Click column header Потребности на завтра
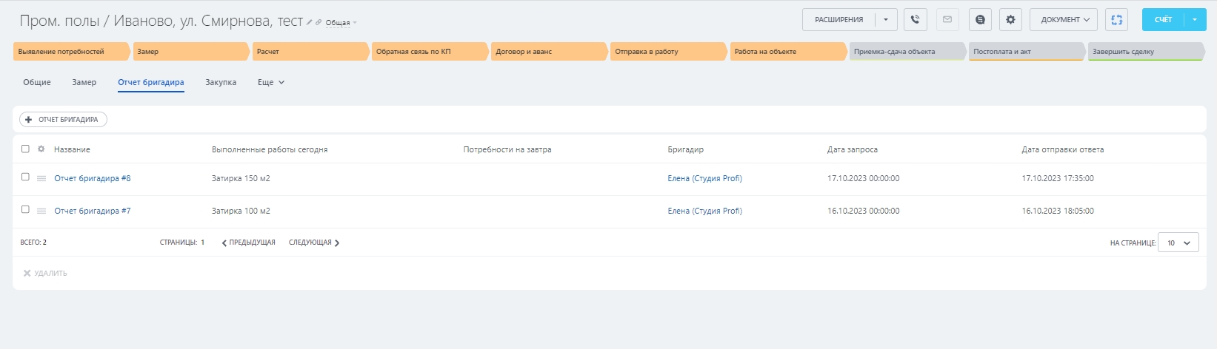1217x349 pixels. [x=507, y=149]
